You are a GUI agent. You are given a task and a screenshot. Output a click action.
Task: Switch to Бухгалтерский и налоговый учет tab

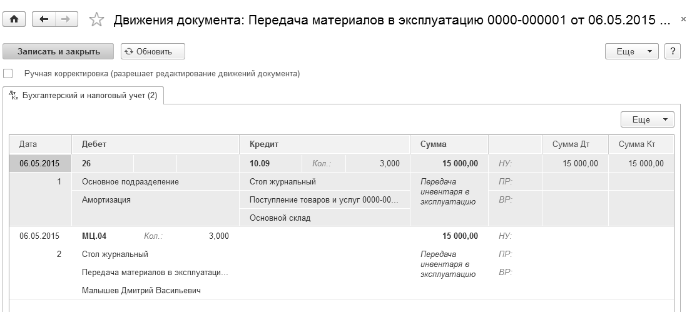point(89,96)
